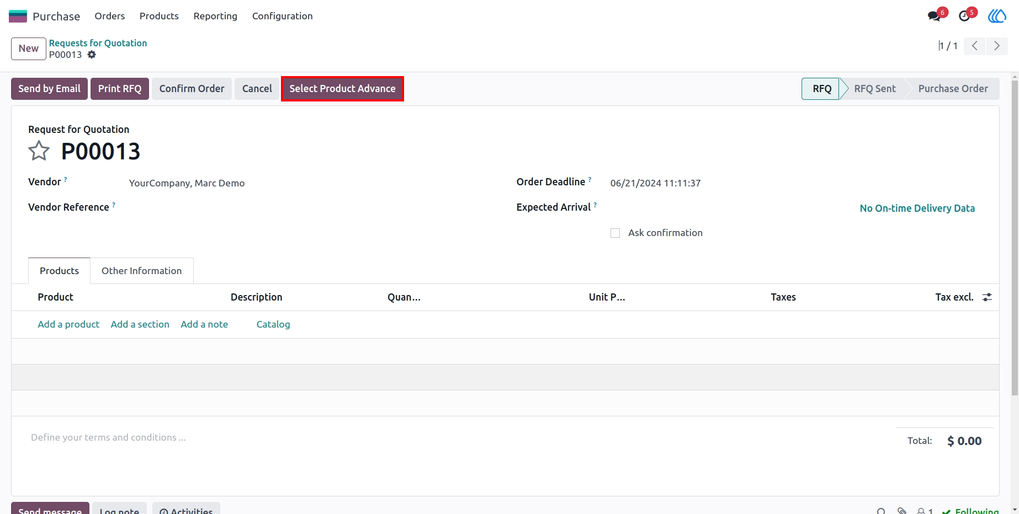Go to the previous record arrow
1019x514 pixels.
pos(975,46)
